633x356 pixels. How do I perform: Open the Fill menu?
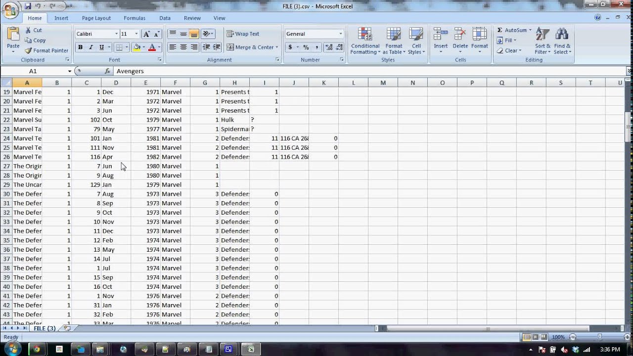[x=507, y=41]
